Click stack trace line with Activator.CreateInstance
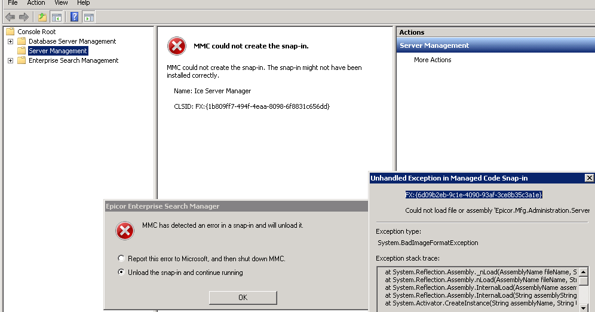The image size is (595, 312). [481, 303]
